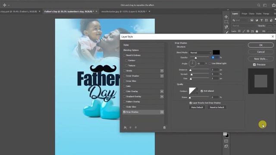Switch to the Styles panel tab

click(x=259, y=13)
